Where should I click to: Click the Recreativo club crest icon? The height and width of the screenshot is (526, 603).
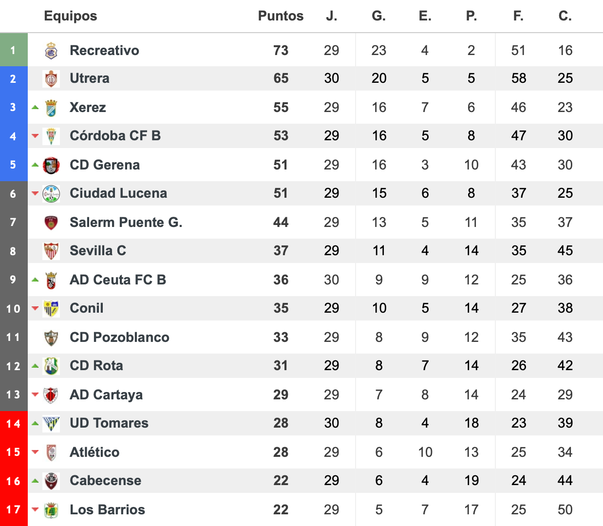click(51, 50)
